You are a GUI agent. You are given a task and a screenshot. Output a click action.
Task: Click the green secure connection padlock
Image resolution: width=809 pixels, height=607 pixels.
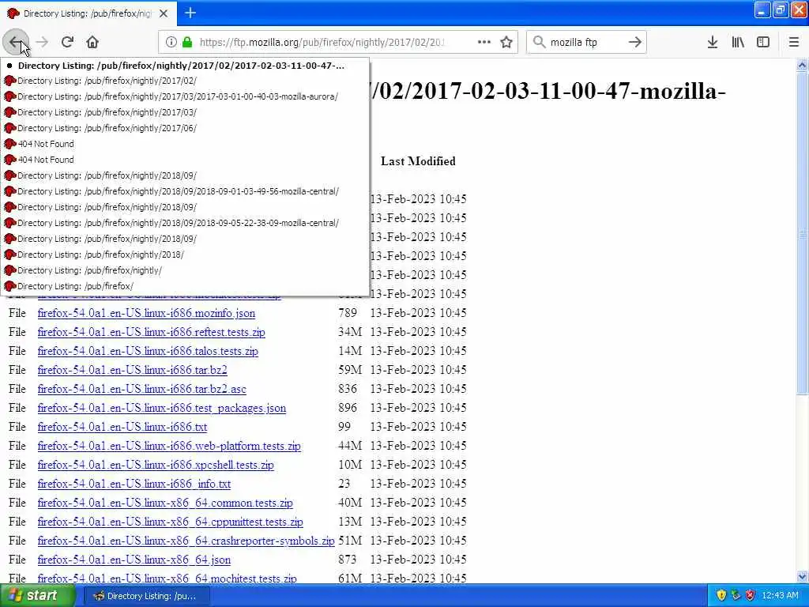pyautogui.click(x=187, y=43)
